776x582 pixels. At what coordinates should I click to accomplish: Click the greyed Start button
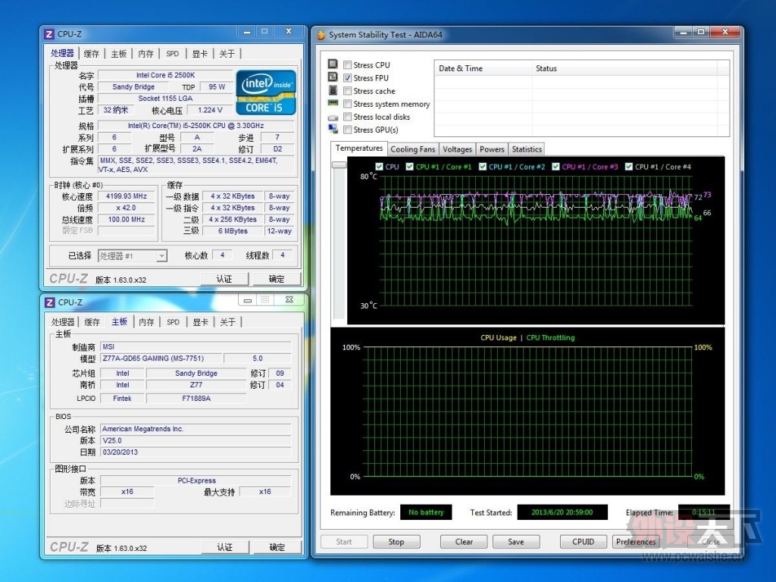[344, 542]
